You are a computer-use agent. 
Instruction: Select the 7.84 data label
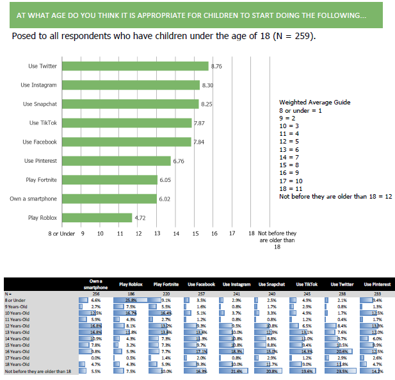[x=198, y=142]
